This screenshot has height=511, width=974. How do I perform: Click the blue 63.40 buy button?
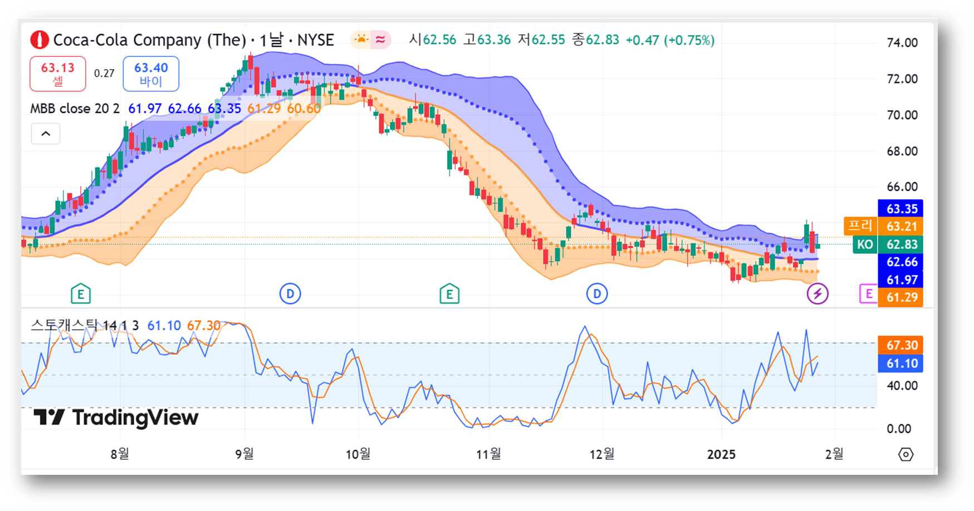pos(151,73)
